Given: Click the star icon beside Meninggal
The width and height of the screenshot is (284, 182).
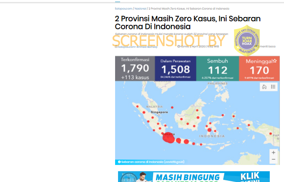Looking at the screenshot, I should (x=275, y=61).
